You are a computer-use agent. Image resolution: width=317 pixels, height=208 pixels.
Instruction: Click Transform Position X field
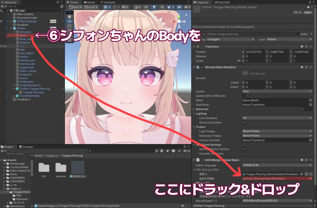pyautogui.click(x=255, y=52)
